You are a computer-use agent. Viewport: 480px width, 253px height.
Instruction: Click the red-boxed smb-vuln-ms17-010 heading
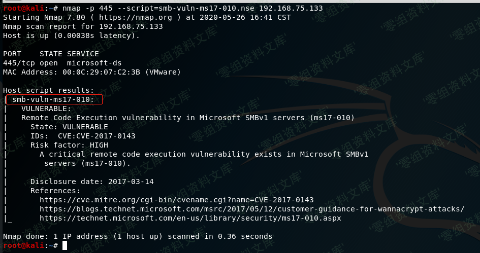(x=53, y=99)
